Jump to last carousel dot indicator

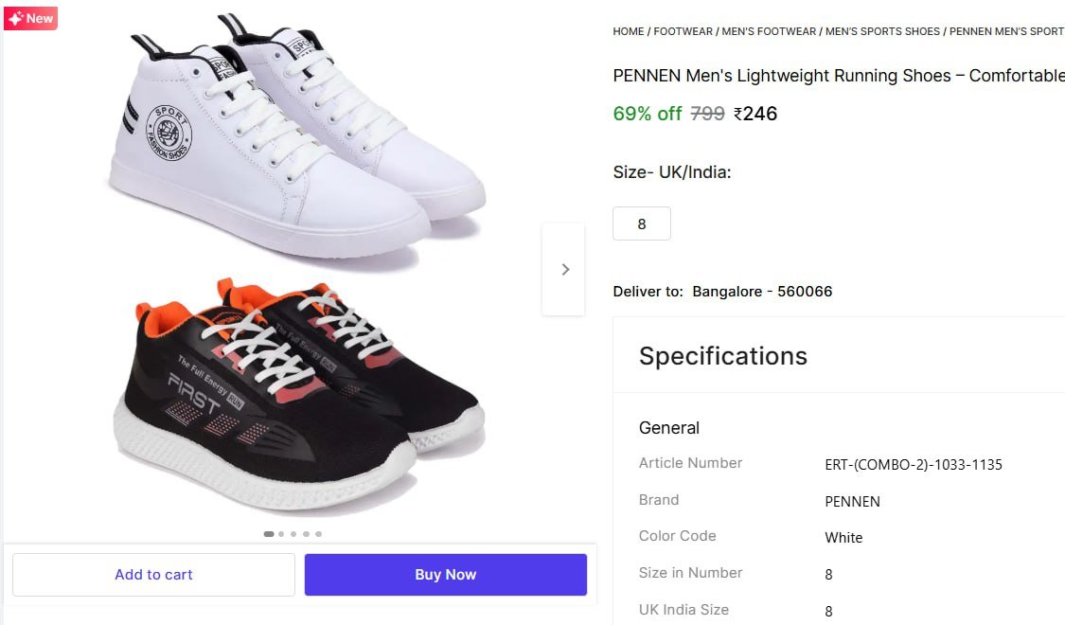[318, 534]
